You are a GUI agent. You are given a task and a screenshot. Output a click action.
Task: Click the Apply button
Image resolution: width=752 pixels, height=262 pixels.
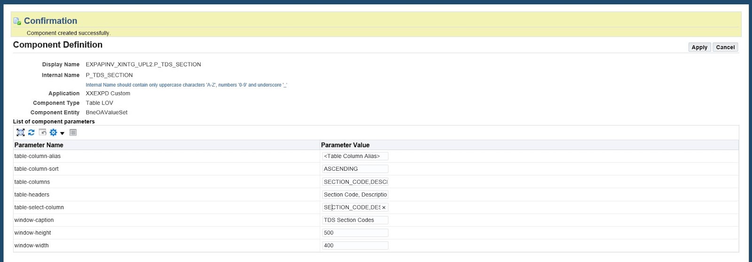pyautogui.click(x=699, y=48)
